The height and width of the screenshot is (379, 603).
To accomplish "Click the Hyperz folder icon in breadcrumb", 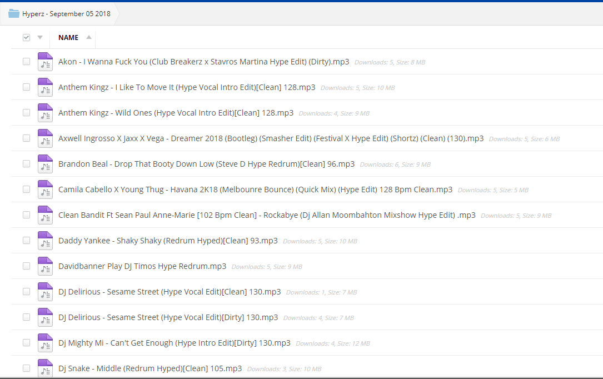I will (14, 14).
